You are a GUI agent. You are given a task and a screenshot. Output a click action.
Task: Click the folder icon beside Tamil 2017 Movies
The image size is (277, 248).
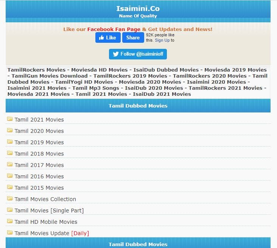click(10, 164)
